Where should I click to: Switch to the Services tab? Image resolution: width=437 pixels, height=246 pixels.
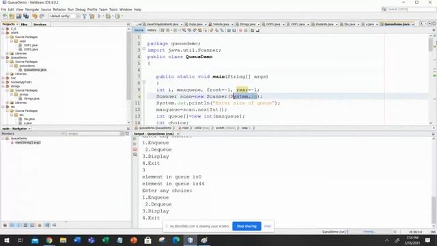click(40, 25)
